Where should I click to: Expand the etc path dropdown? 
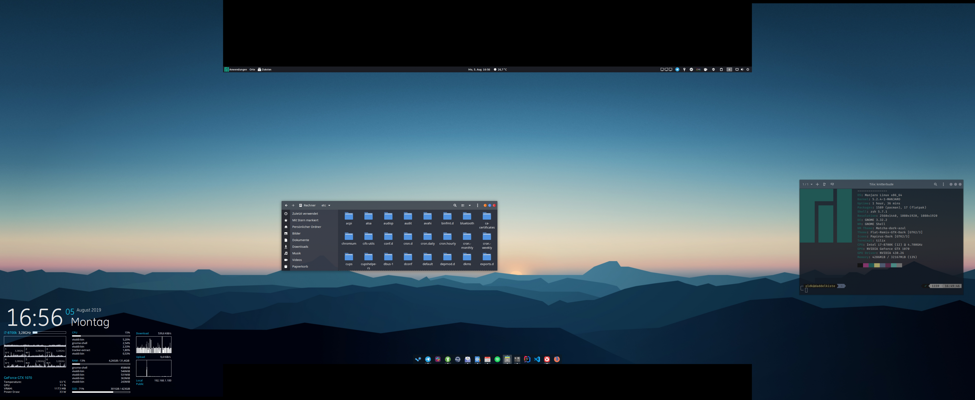pyautogui.click(x=329, y=206)
